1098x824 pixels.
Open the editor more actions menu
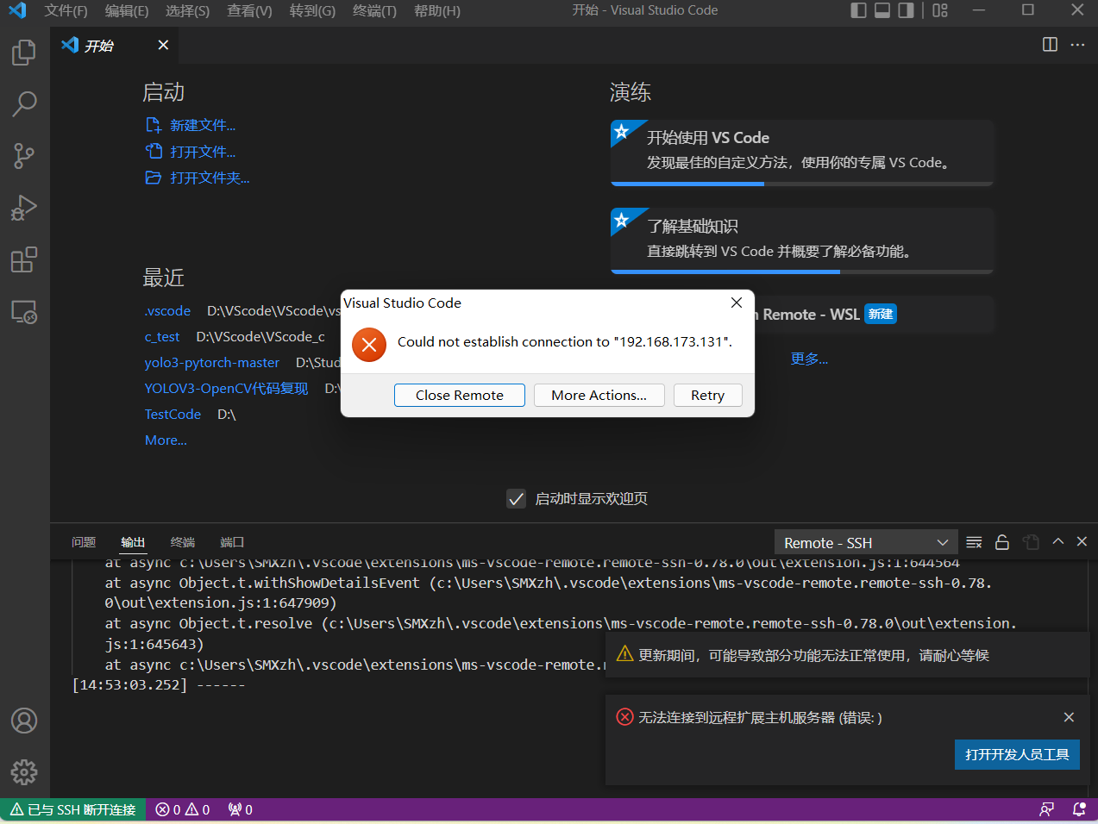(1077, 45)
